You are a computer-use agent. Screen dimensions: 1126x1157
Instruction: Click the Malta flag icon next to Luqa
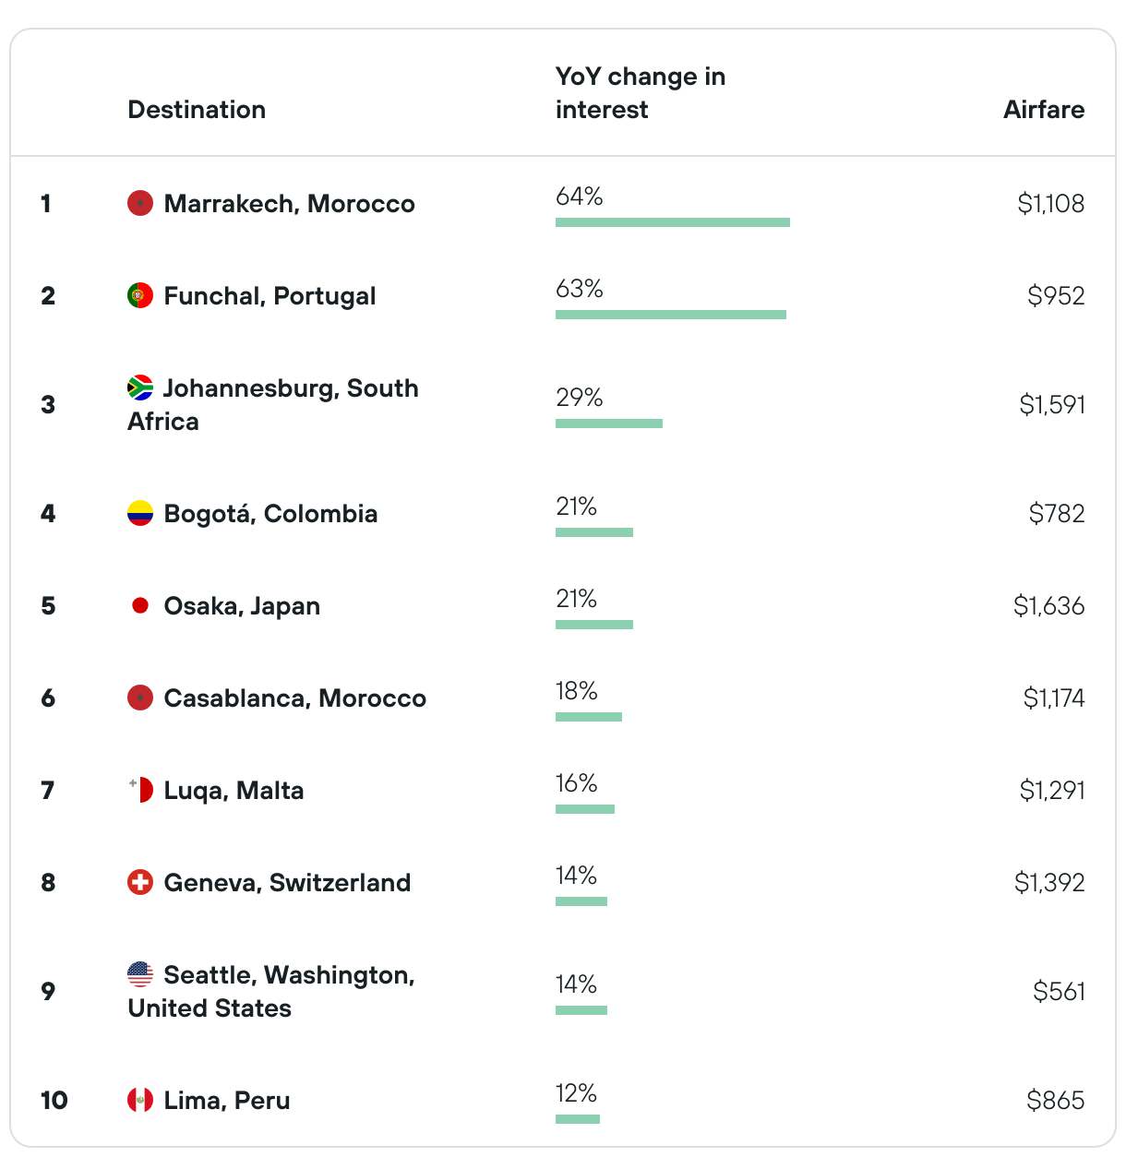(140, 790)
